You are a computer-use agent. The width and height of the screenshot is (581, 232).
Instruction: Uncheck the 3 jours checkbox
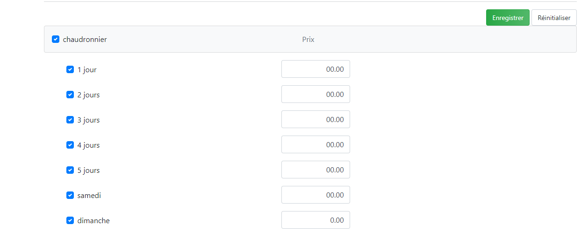(x=70, y=120)
